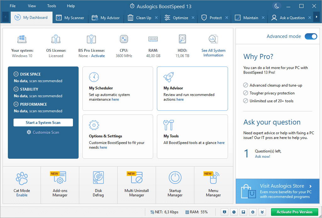This screenshot has height=218, width=322.
Task: Close the Clean Up tab
Action: (156, 18)
